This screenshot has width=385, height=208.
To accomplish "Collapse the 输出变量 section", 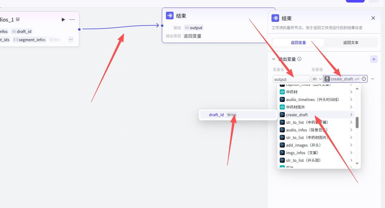I will point(274,59).
